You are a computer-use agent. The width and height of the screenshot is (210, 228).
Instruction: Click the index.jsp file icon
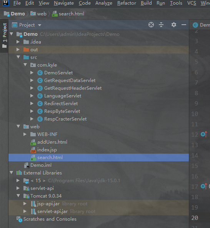tap(33, 150)
